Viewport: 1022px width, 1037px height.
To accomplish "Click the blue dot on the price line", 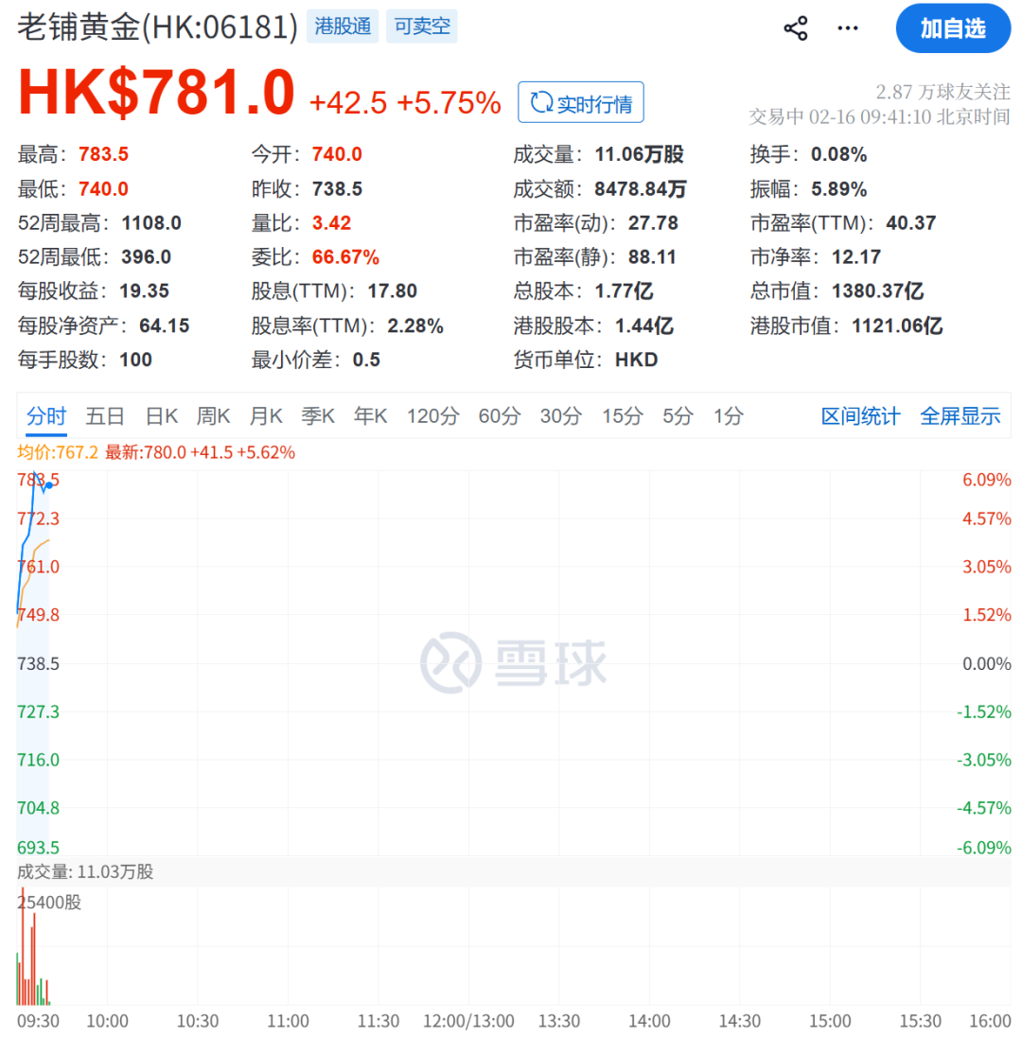I will [49, 485].
